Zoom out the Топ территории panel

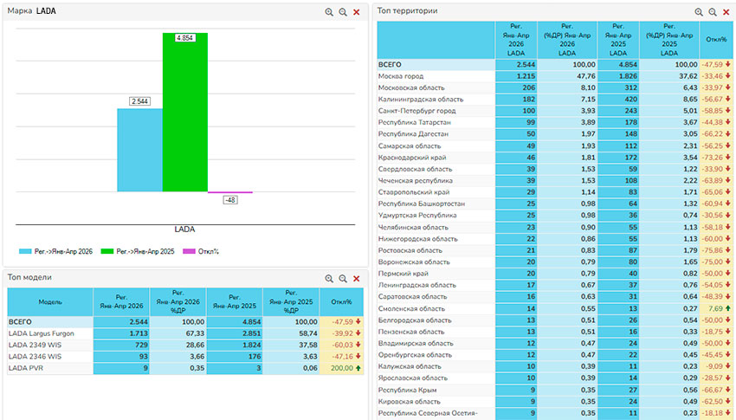coord(713,12)
